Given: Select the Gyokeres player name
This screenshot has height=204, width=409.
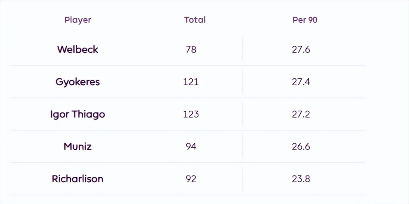Looking at the screenshot, I should pyautogui.click(x=78, y=82).
